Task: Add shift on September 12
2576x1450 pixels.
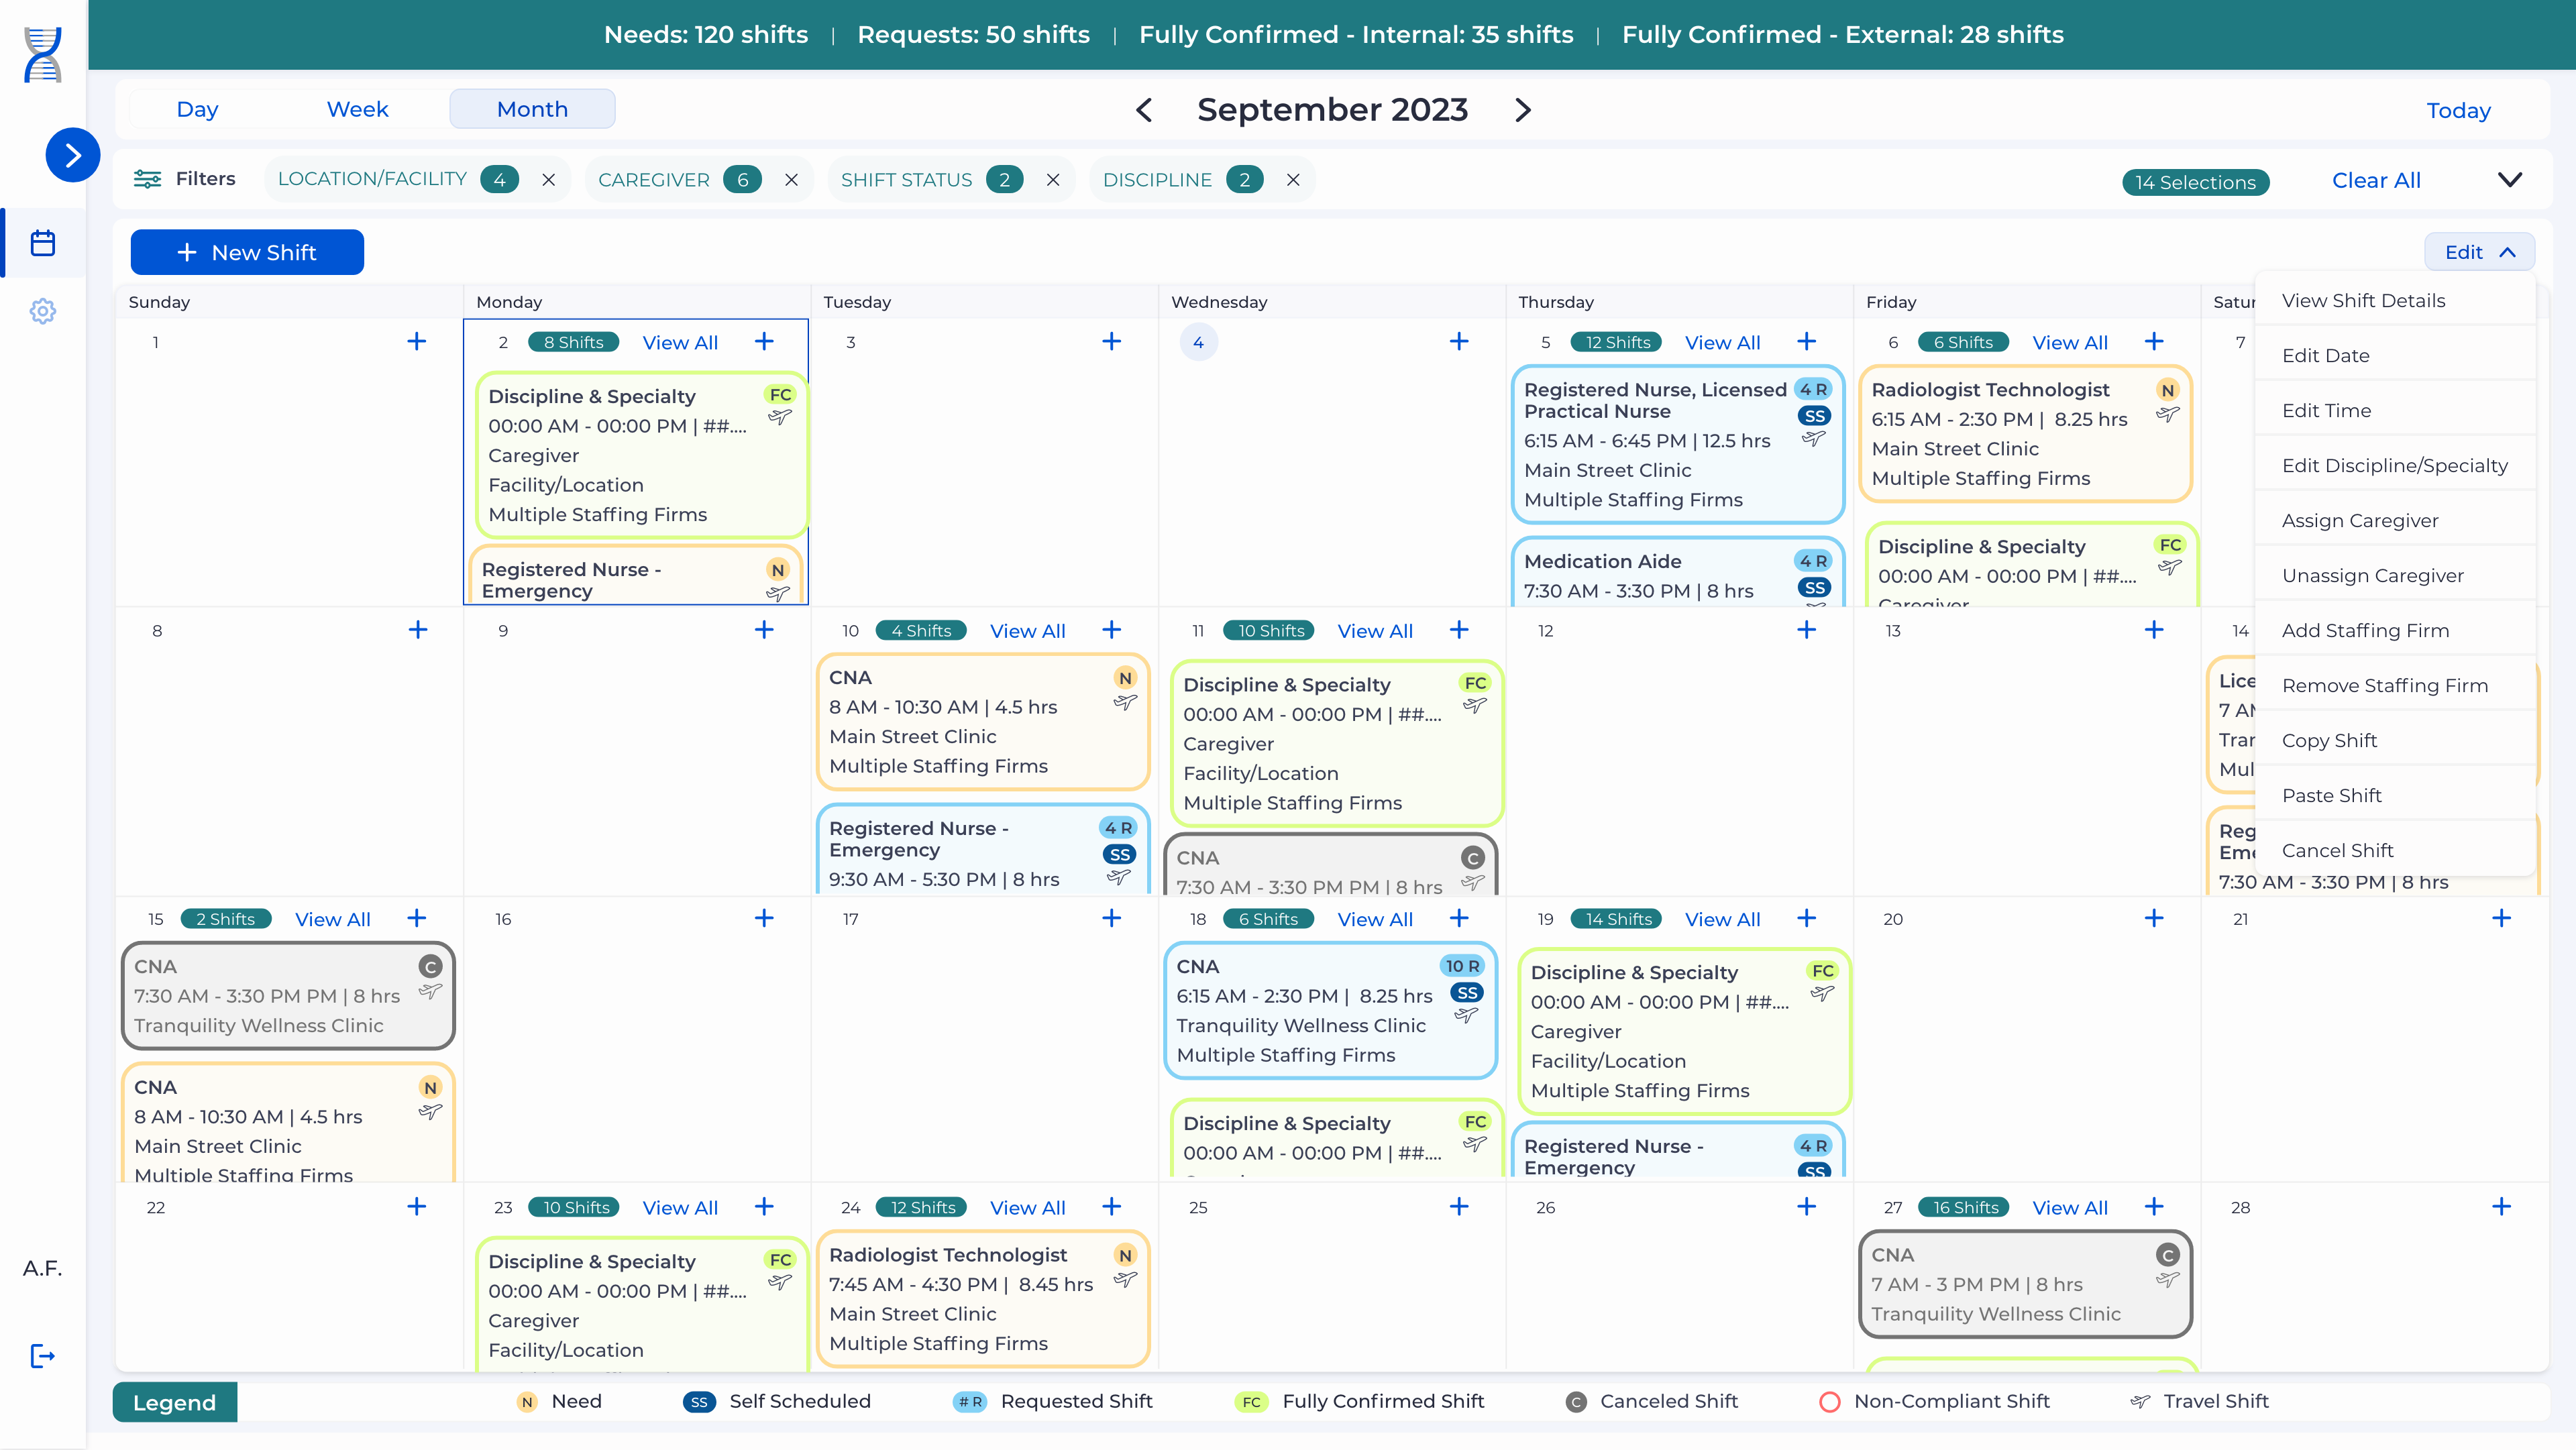Action: 1806,630
